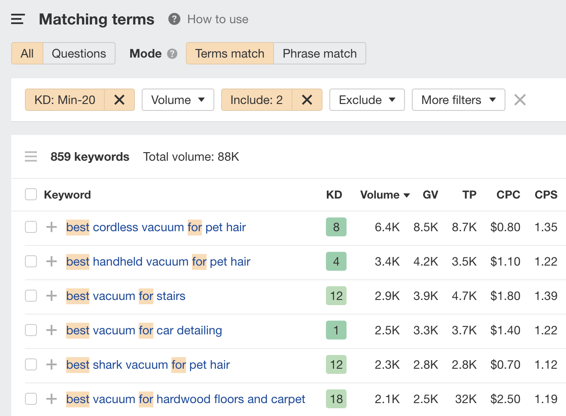566x416 pixels.
Task: Open the Volume filter dropdown
Action: [x=178, y=100]
